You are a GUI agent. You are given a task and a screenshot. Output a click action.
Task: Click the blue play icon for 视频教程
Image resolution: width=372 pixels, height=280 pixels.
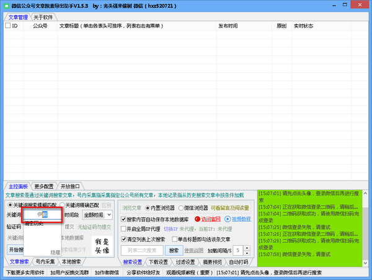(x=227, y=219)
